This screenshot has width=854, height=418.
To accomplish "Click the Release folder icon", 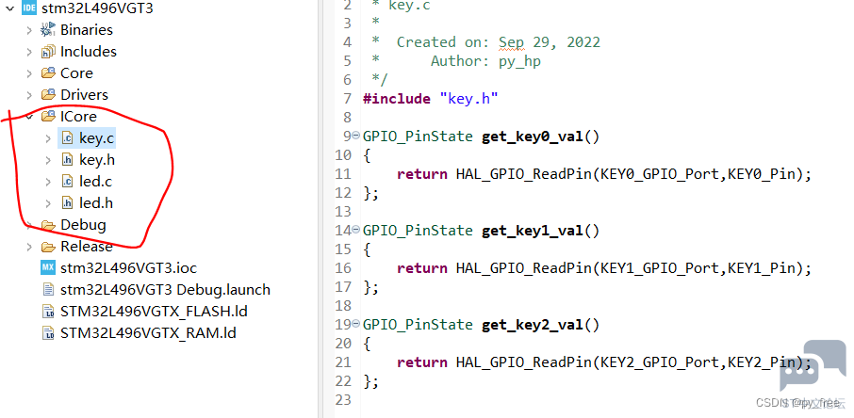I will point(48,247).
